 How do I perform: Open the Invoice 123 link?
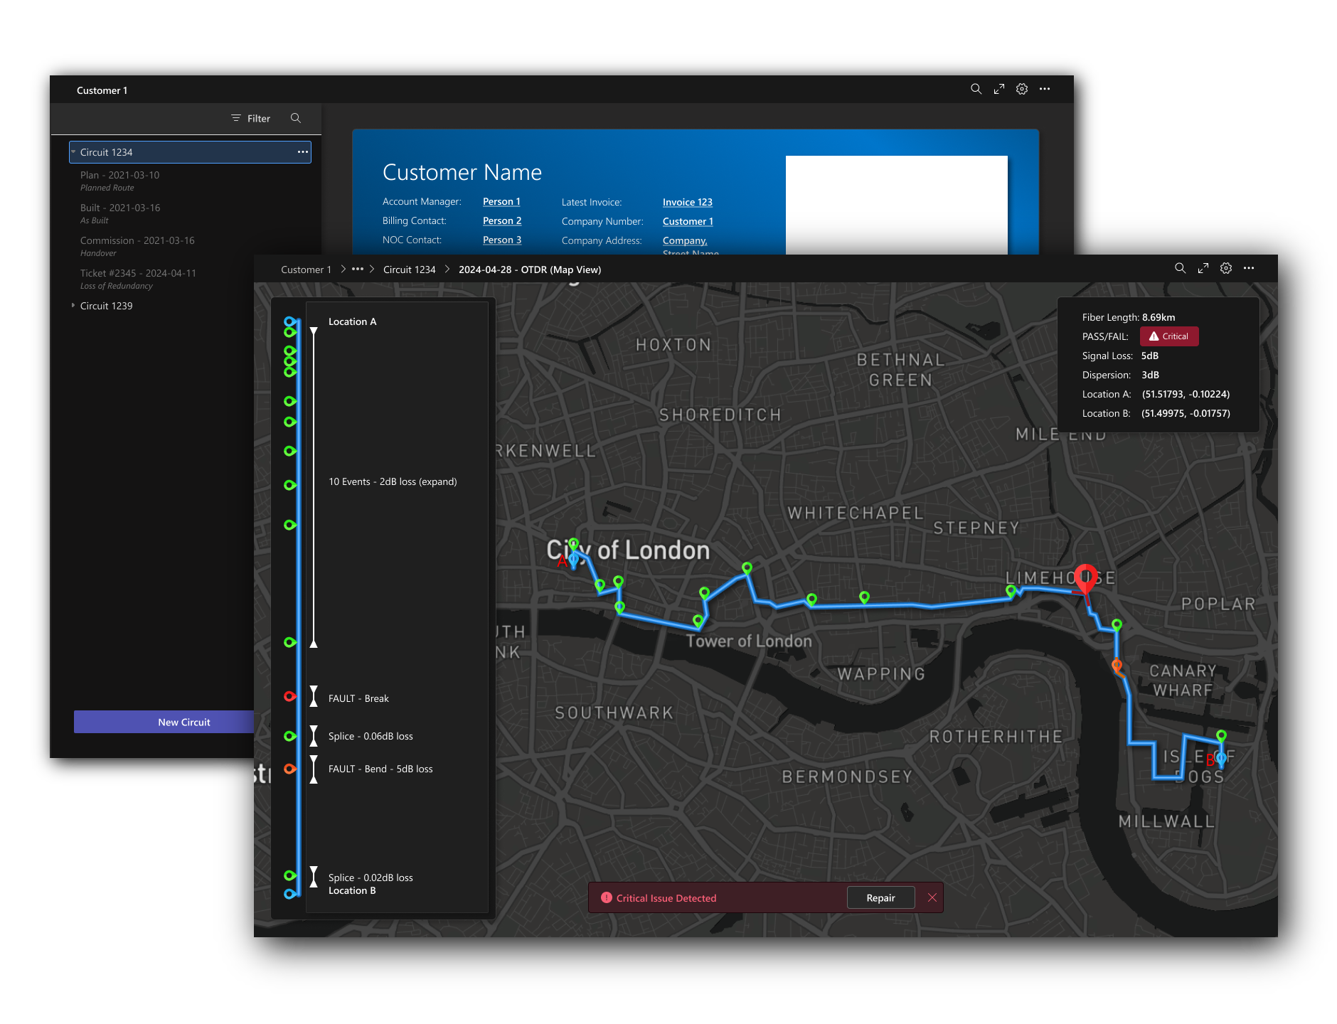[x=688, y=202]
